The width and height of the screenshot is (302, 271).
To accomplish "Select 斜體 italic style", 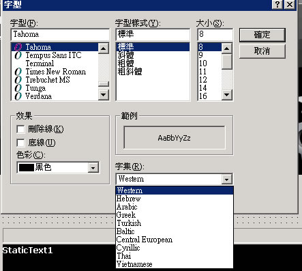I will (x=153, y=55).
